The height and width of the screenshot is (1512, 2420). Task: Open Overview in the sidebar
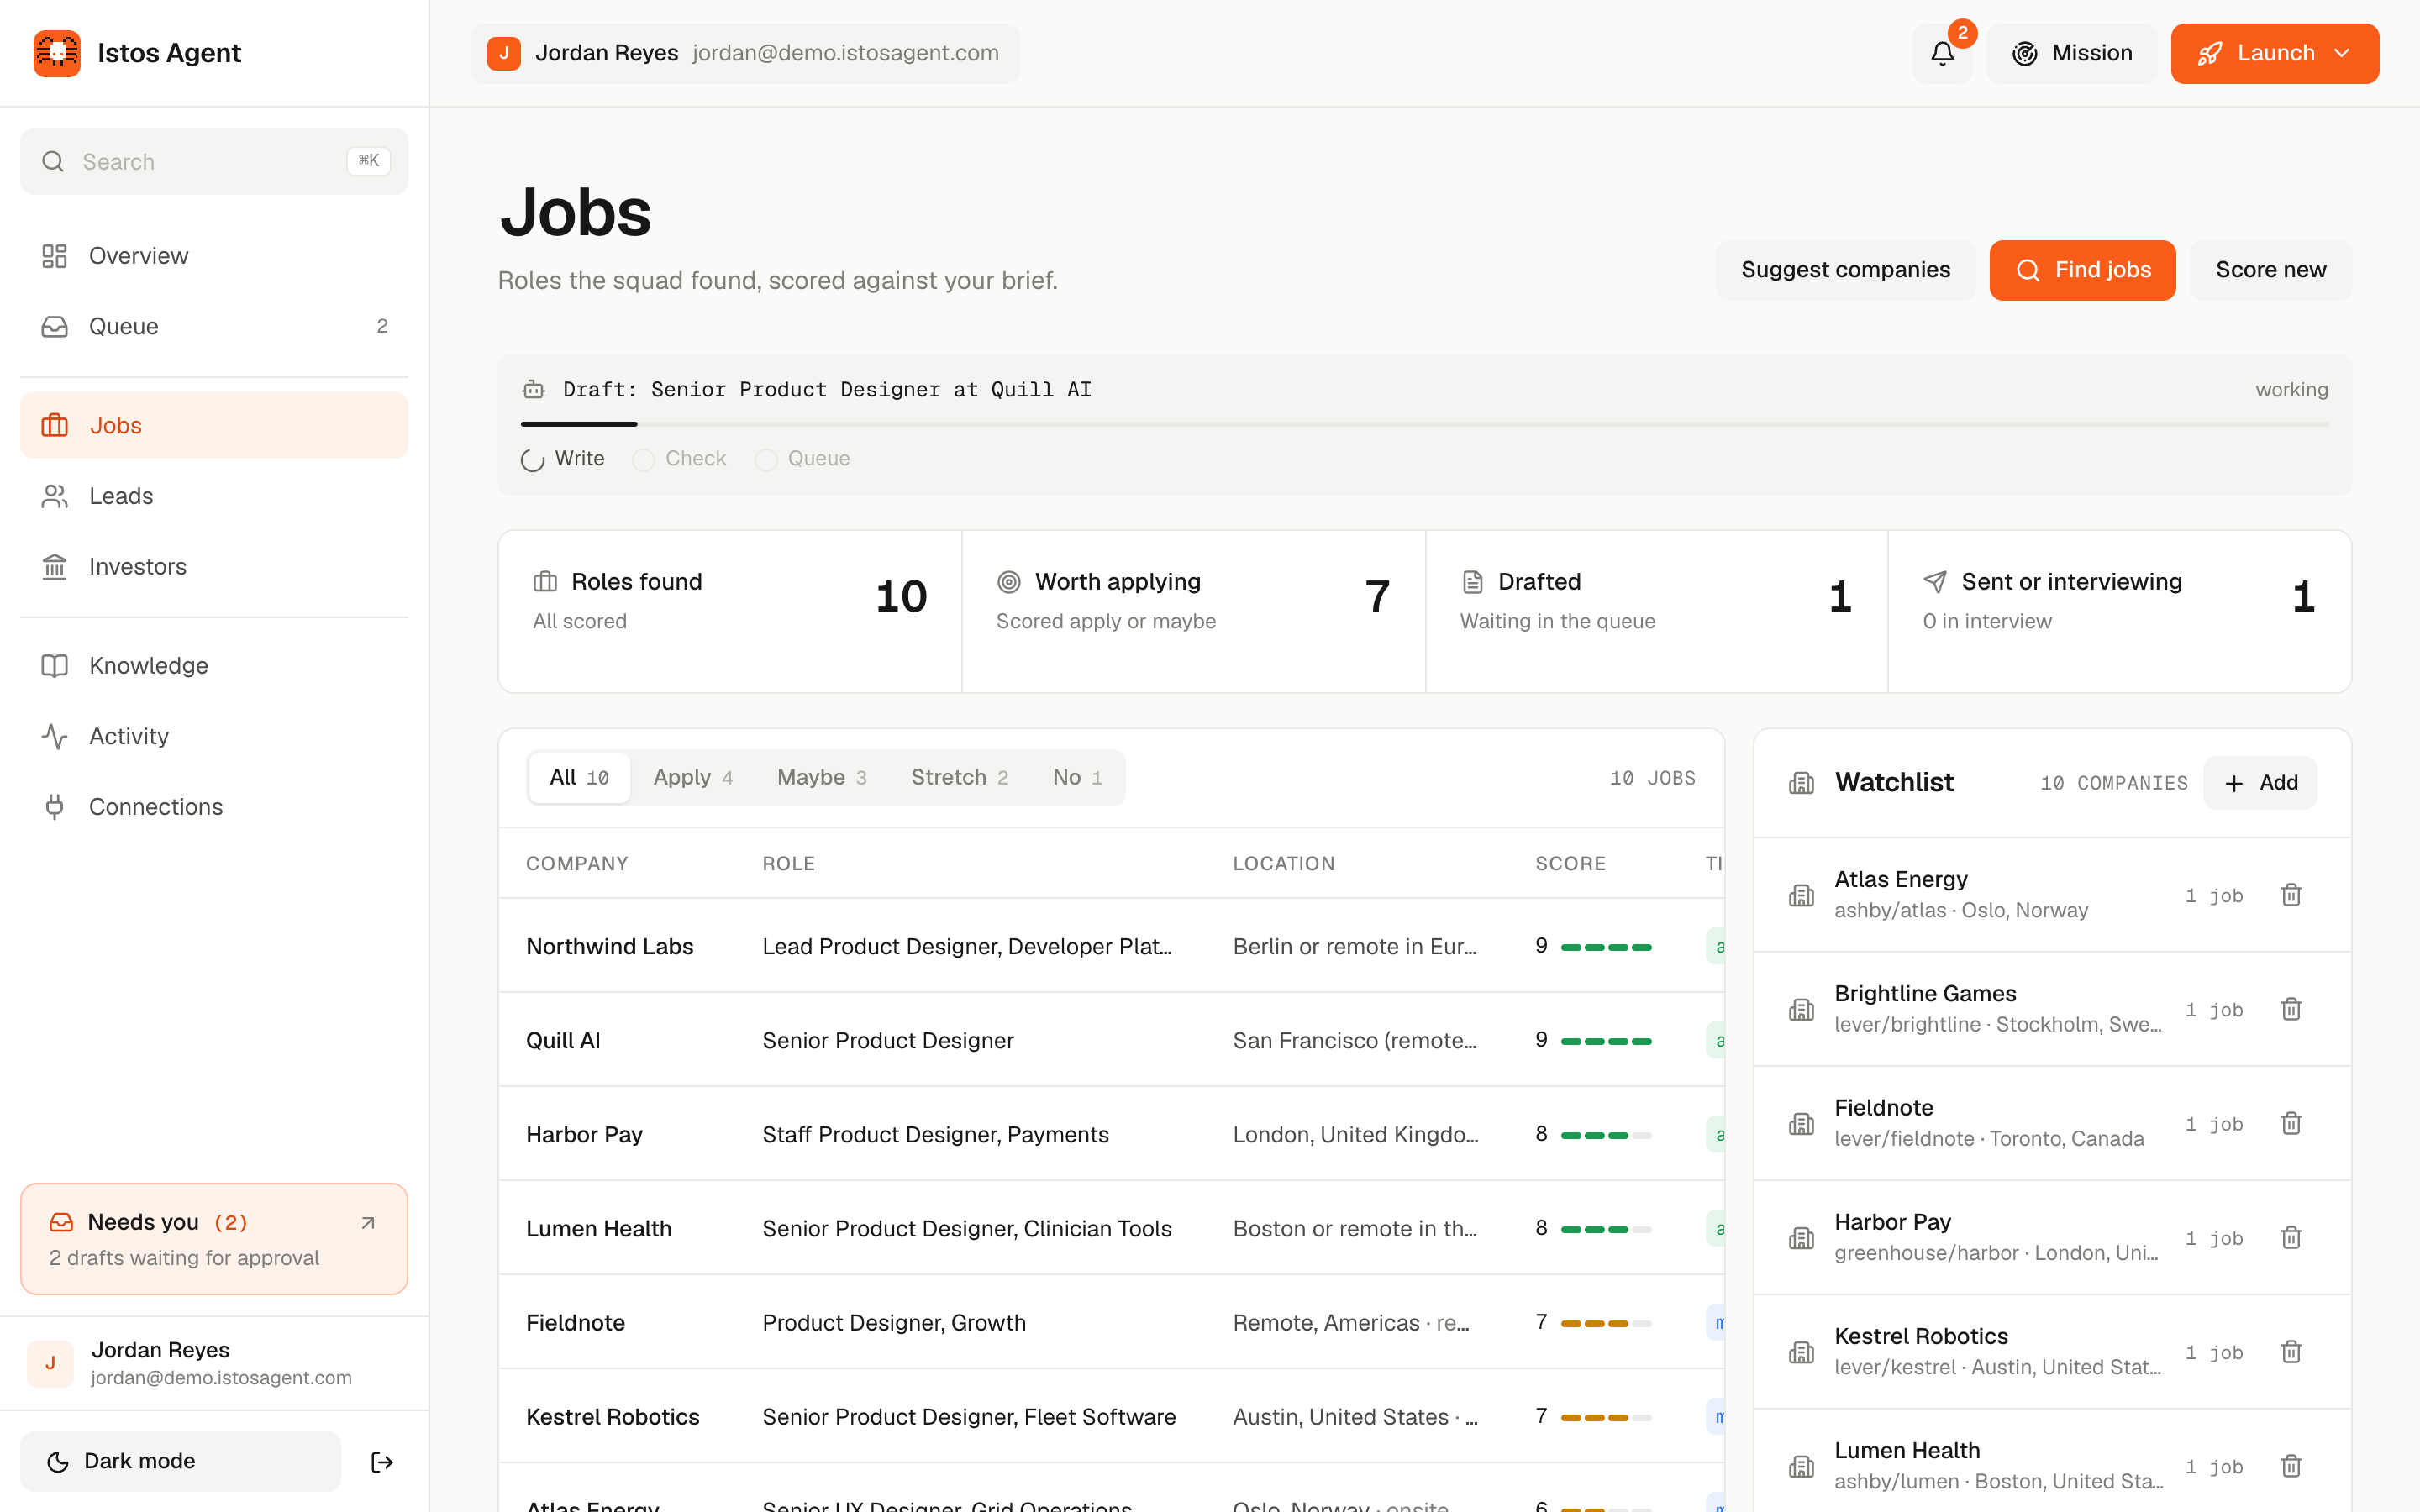(214, 256)
